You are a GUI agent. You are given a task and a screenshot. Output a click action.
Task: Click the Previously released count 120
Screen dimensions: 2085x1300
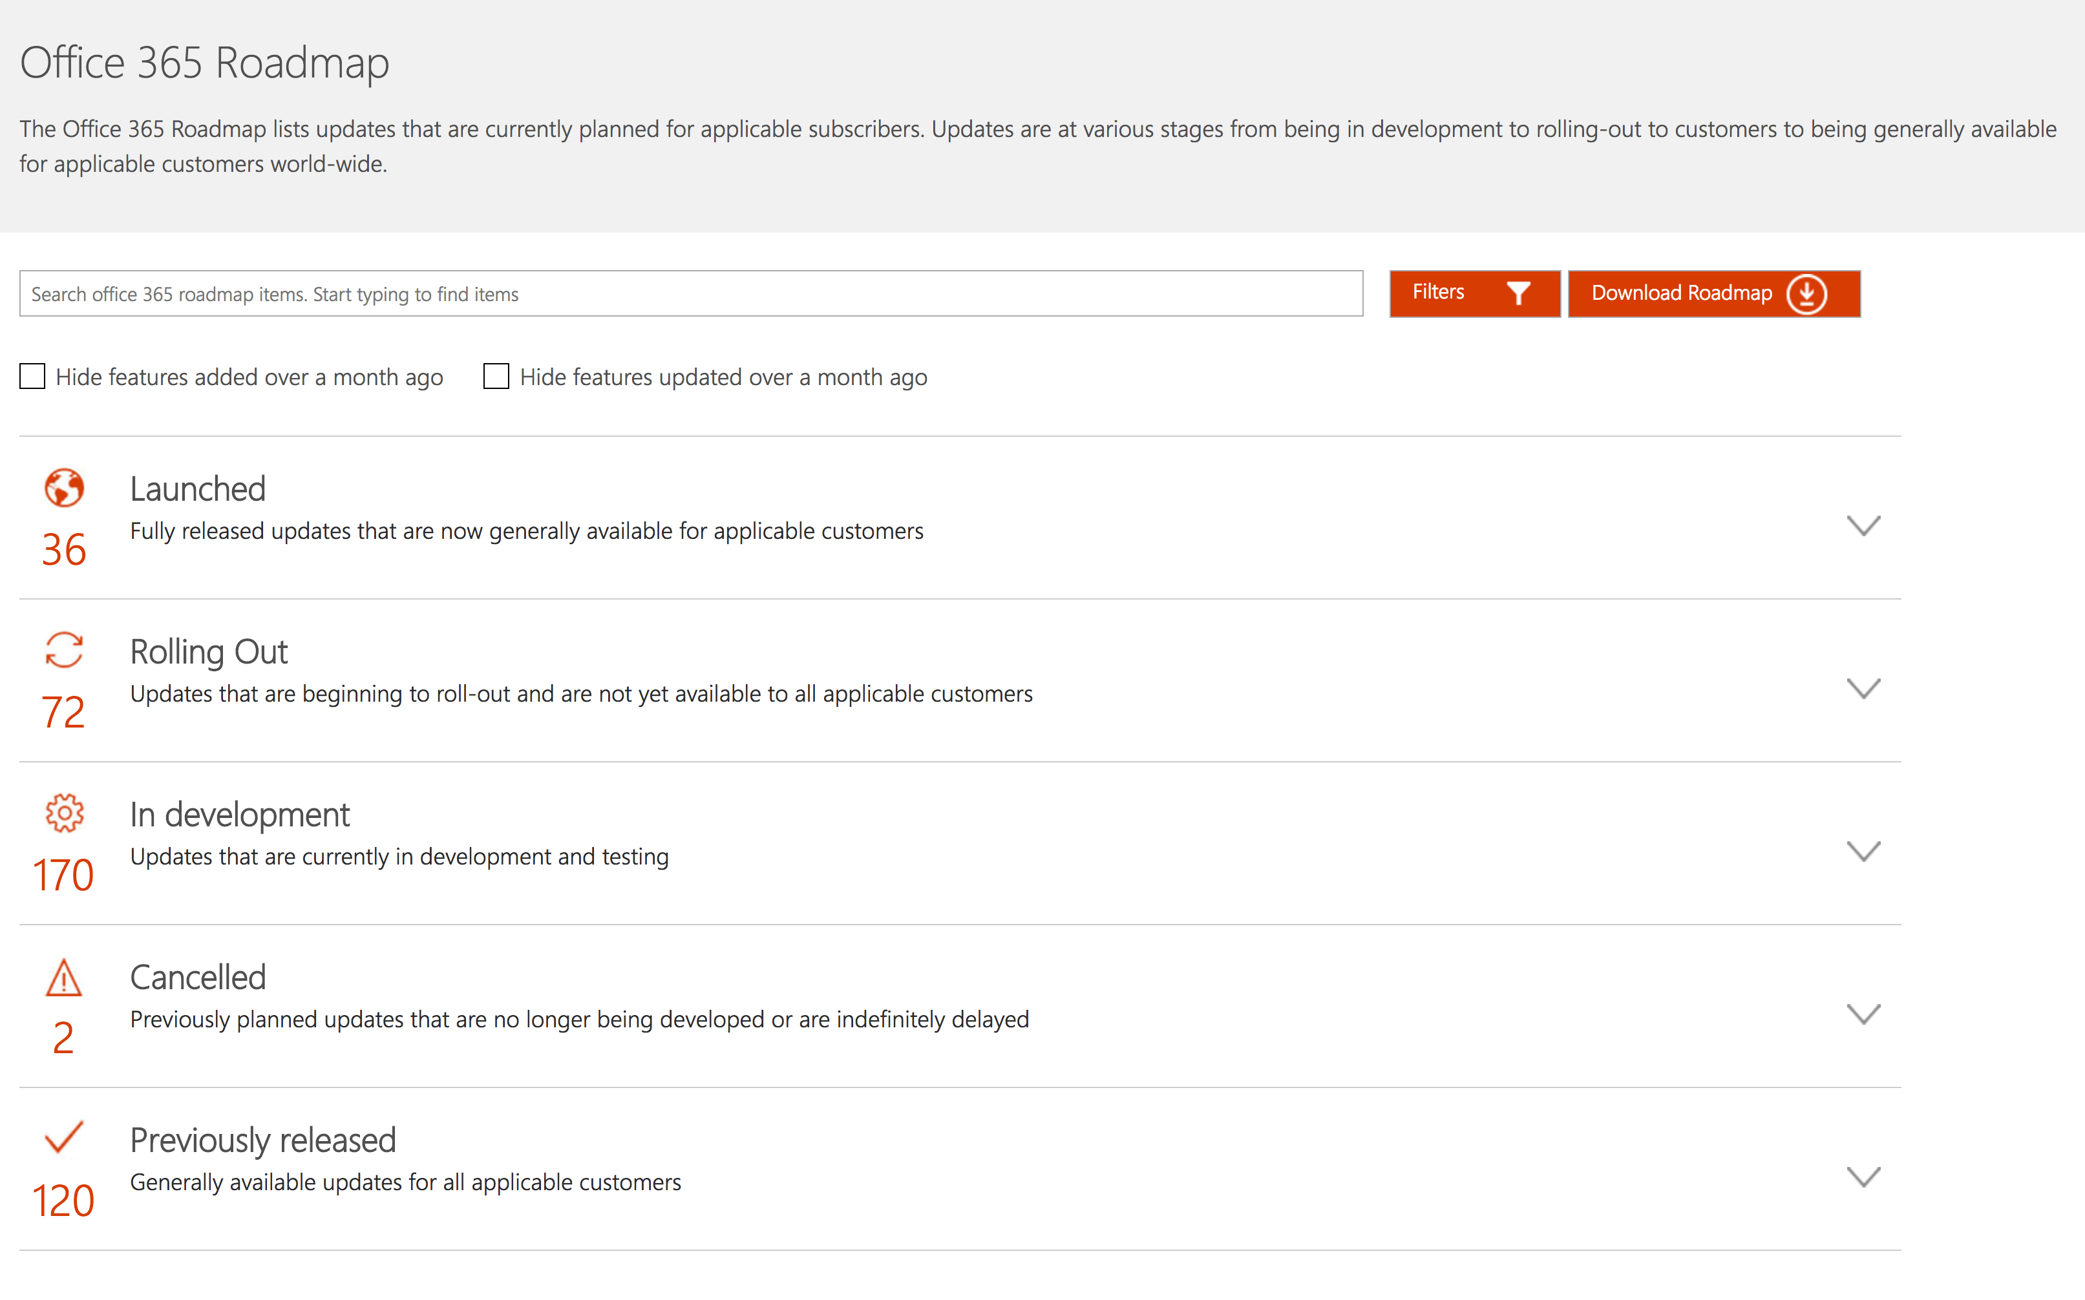point(63,1200)
